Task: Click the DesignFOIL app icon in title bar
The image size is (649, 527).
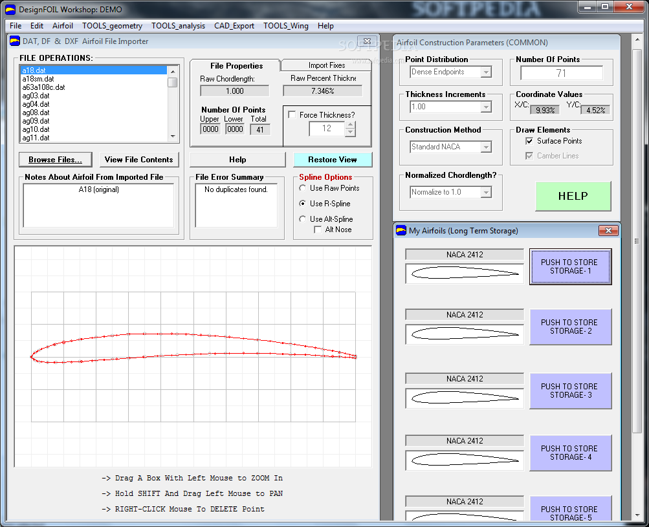Action: pos(10,9)
